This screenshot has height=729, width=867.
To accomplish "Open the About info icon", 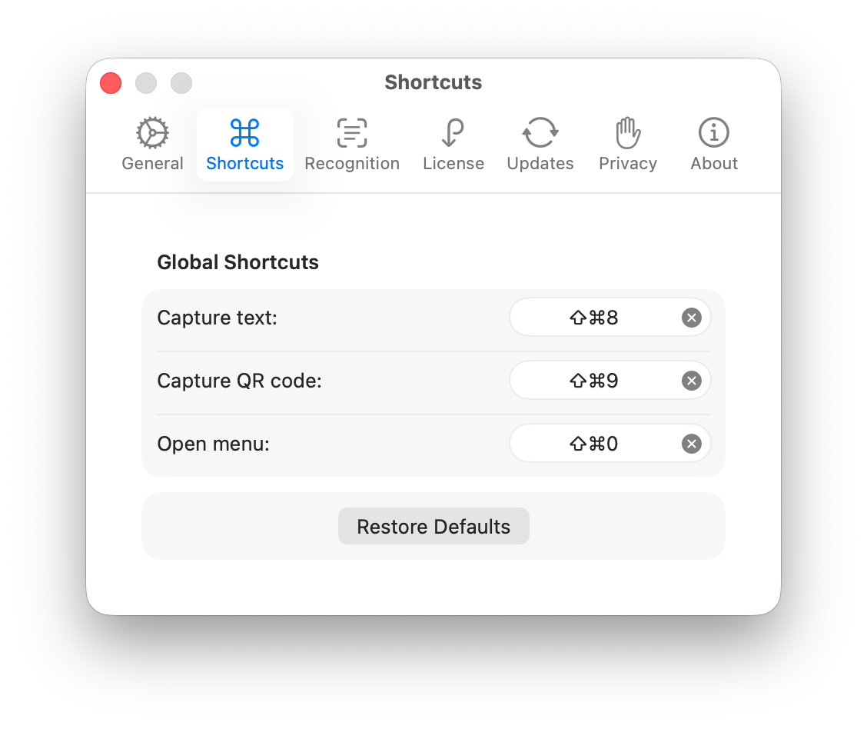I will click(714, 133).
